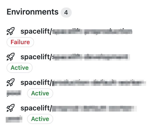Click the blurred name part of the second environment
162x131 pixels.
tap(92, 57)
